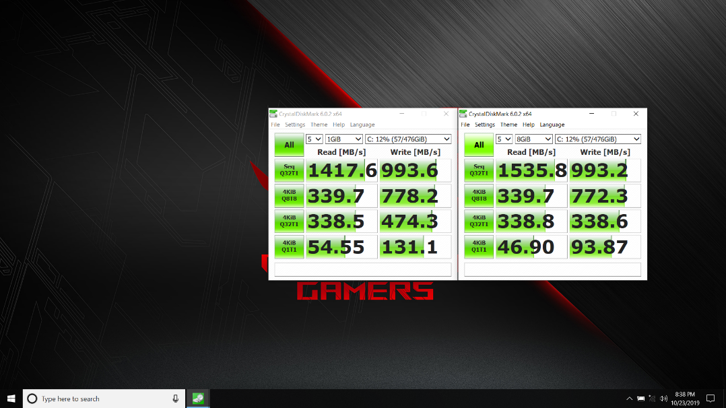Click the 993.6 sequential write result
Screen dimensions: 726x408
pyautogui.click(x=416, y=170)
